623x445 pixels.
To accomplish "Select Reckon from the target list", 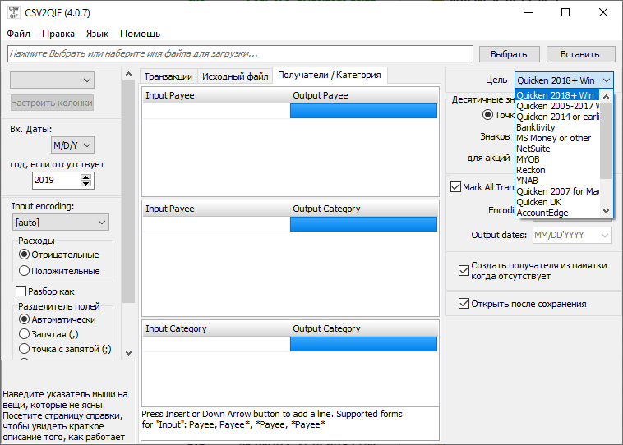I will point(557,170).
